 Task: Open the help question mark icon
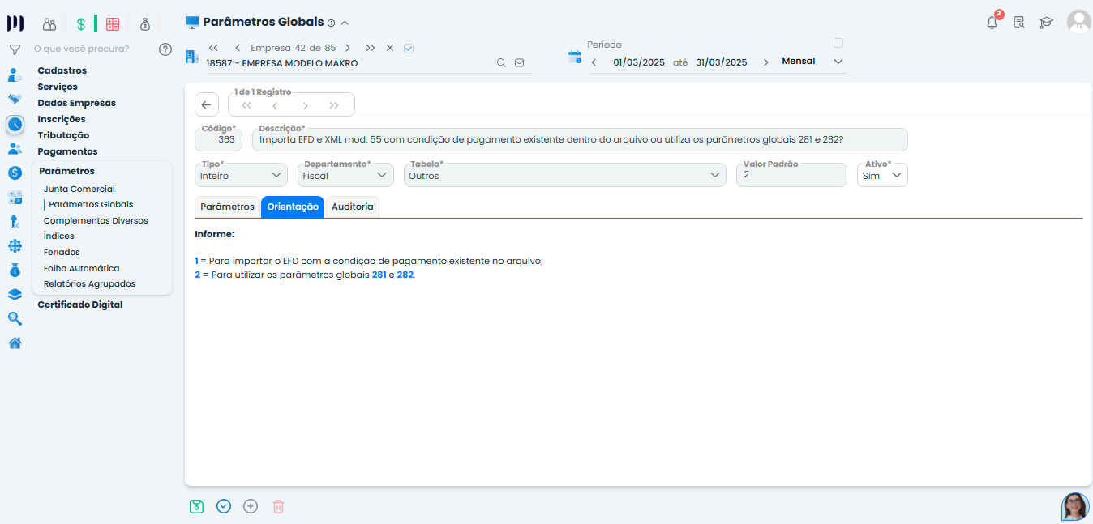point(165,49)
